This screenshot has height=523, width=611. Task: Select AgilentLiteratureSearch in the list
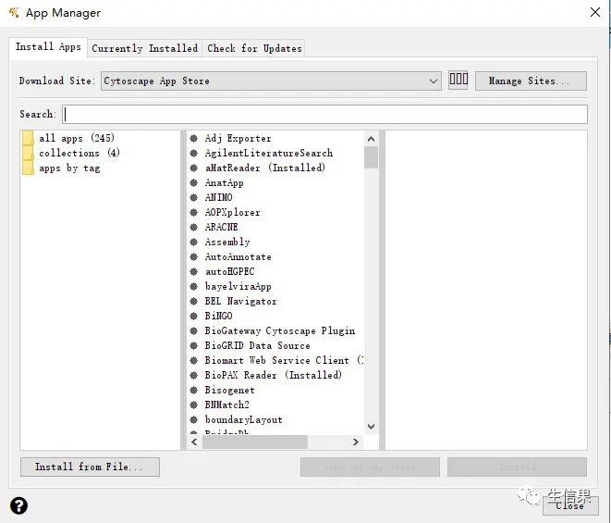pyautogui.click(x=269, y=153)
